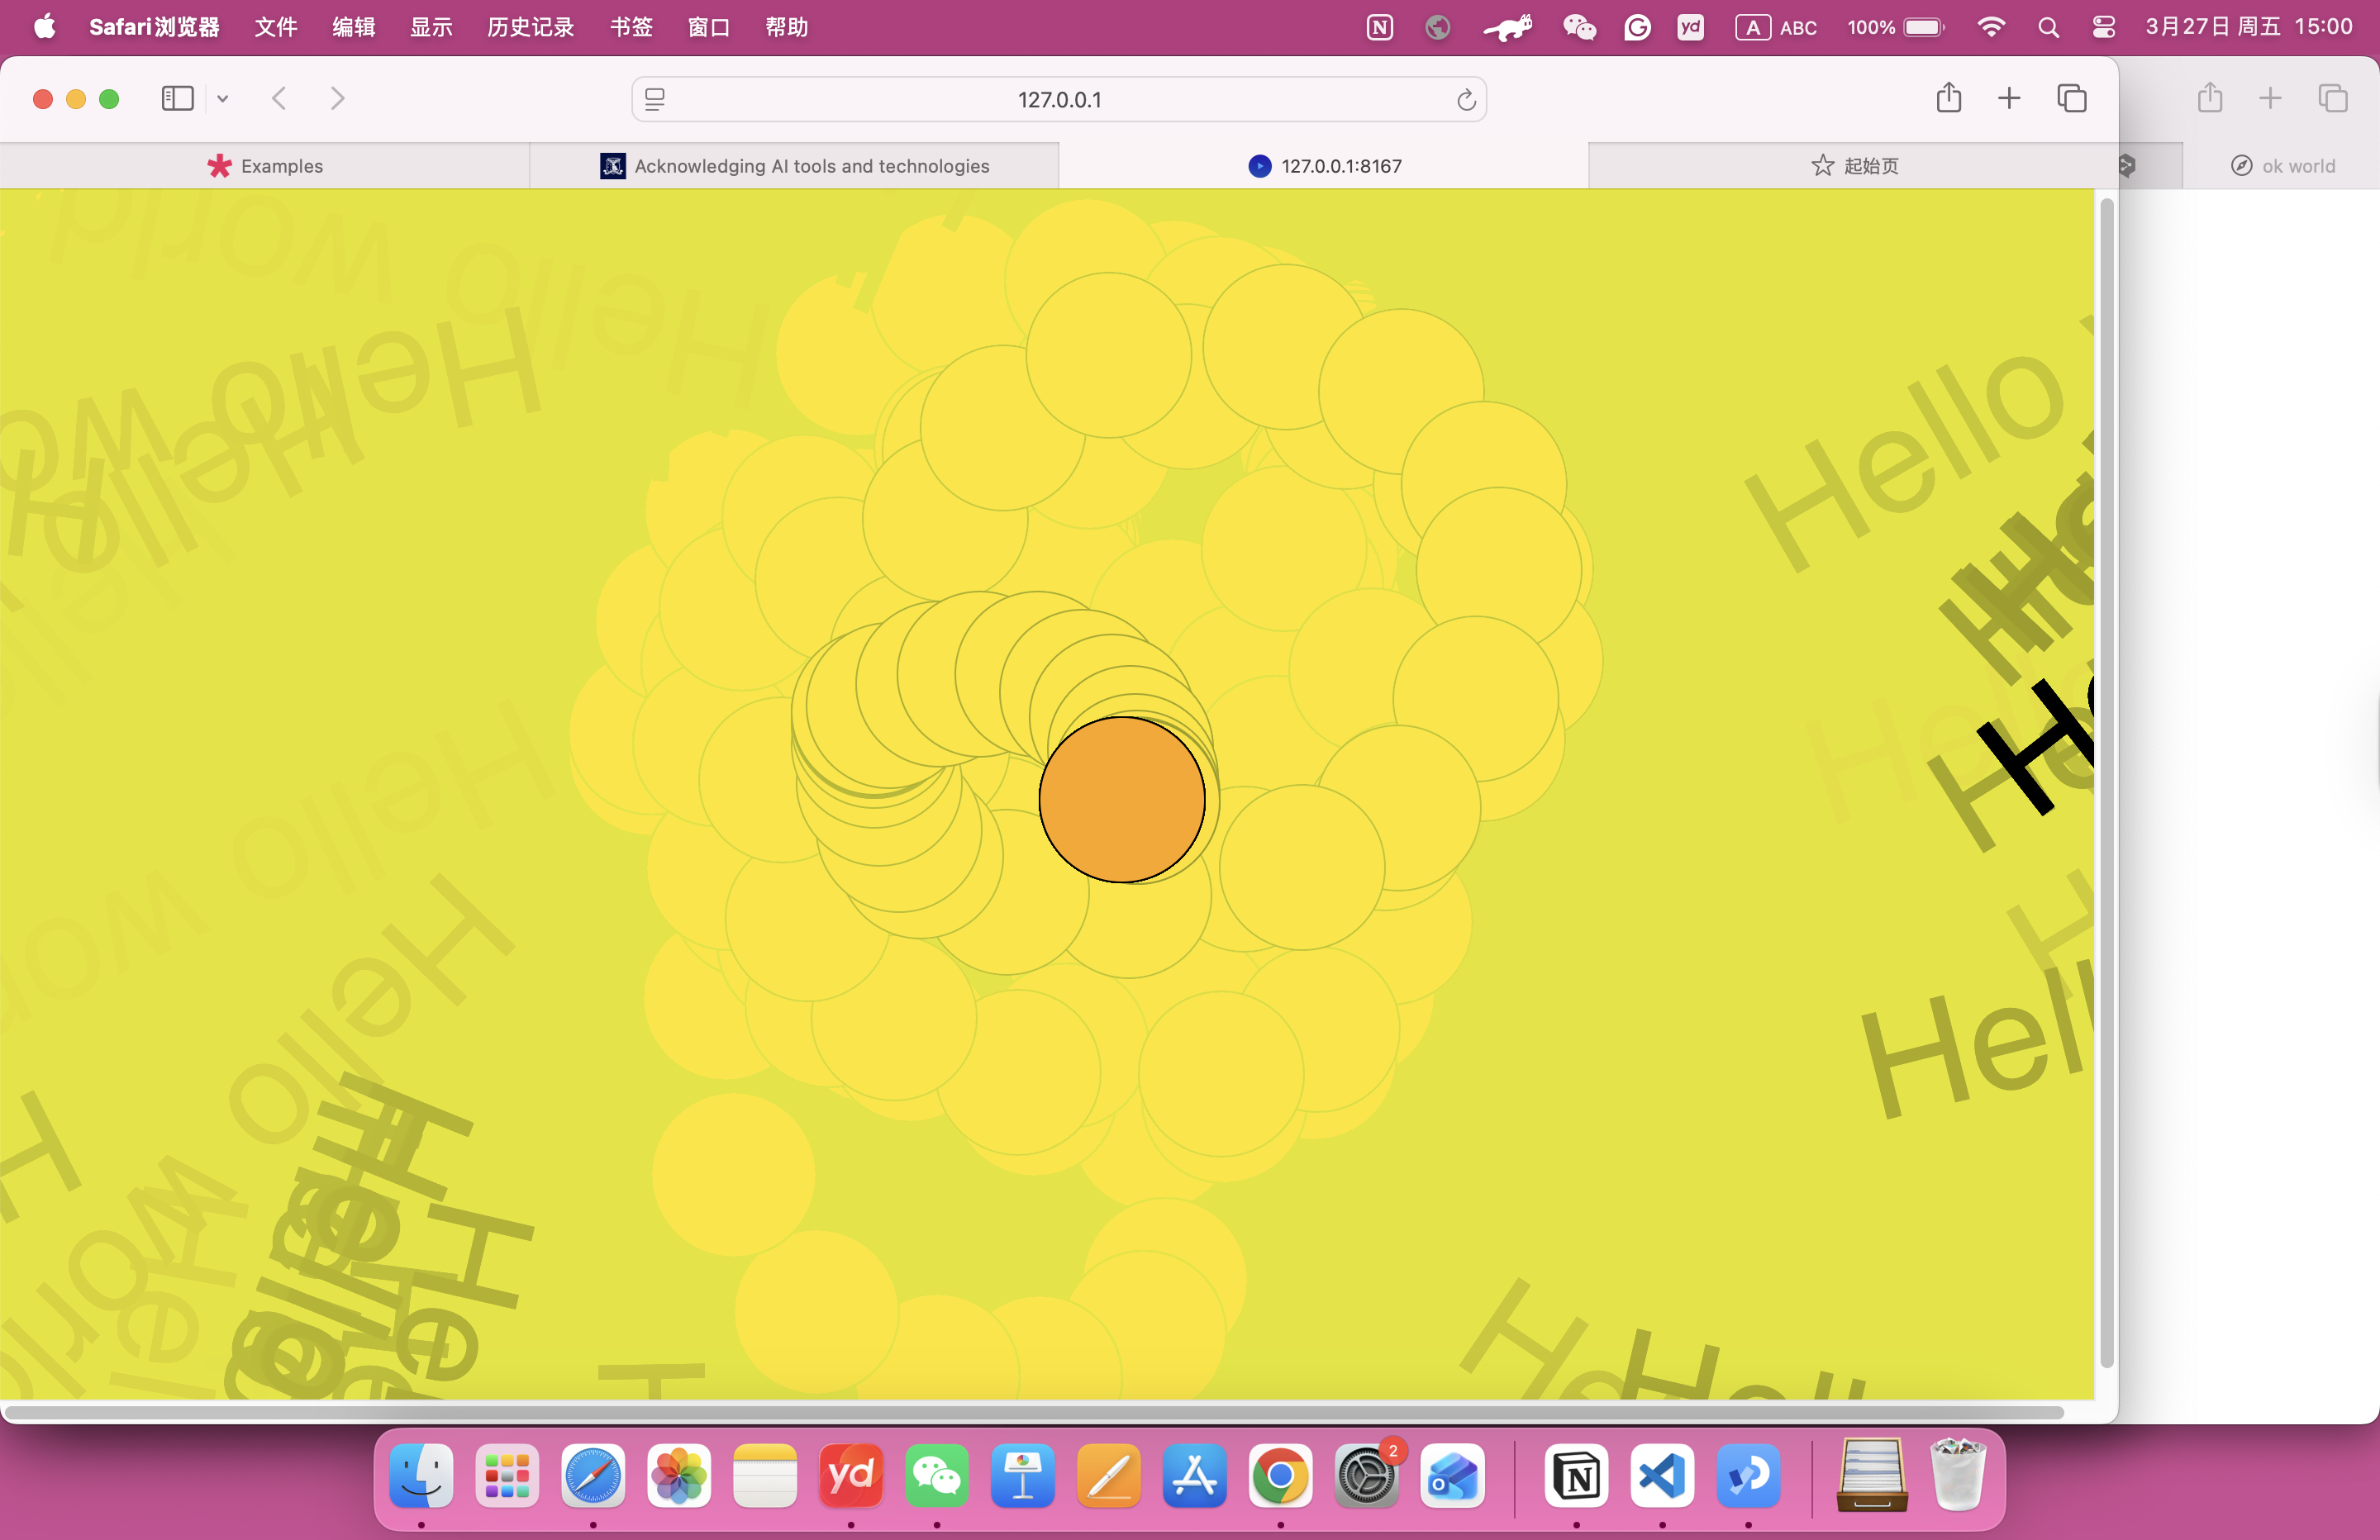Open the 文件 menu

pos(276,27)
